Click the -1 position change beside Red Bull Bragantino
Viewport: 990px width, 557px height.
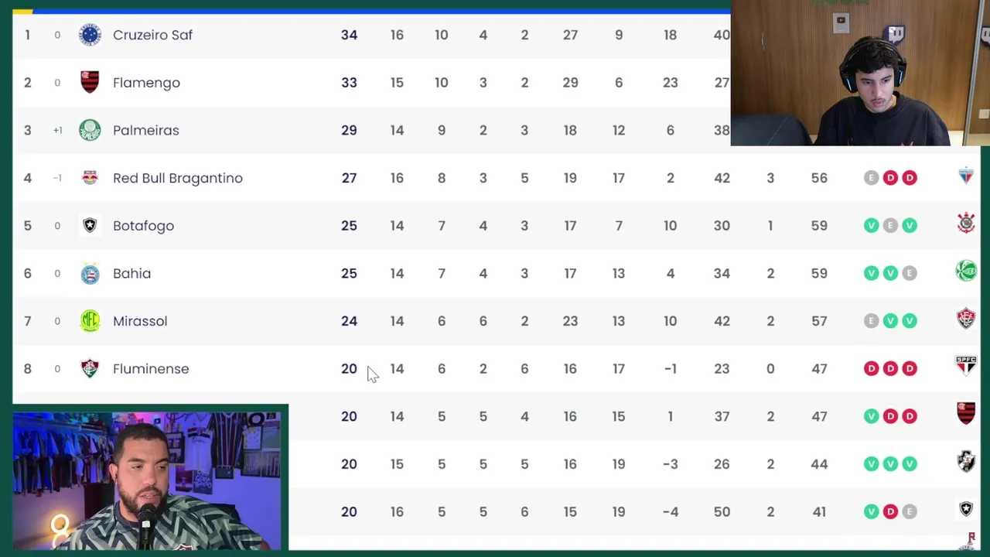coord(57,178)
